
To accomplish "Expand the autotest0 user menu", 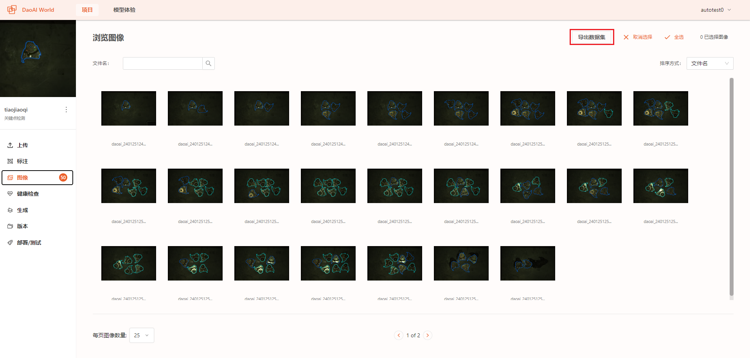I will point(716,10).
